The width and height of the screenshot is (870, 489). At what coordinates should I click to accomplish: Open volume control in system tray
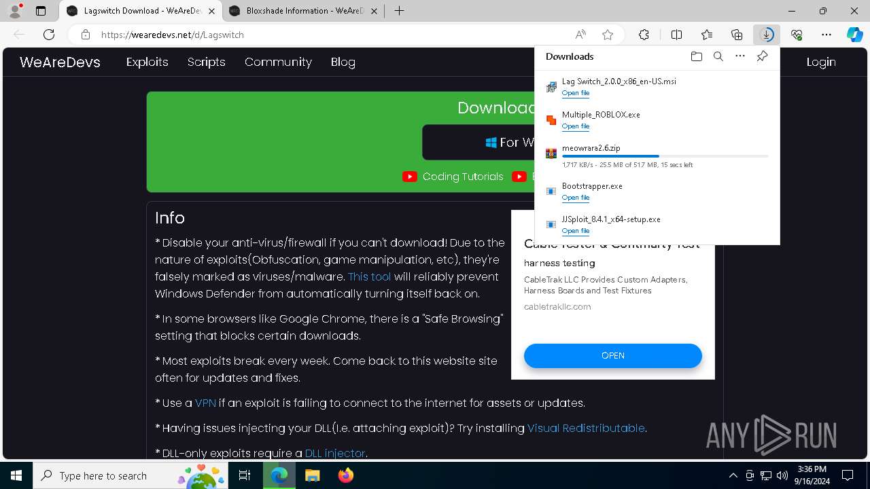click(782, 475)
